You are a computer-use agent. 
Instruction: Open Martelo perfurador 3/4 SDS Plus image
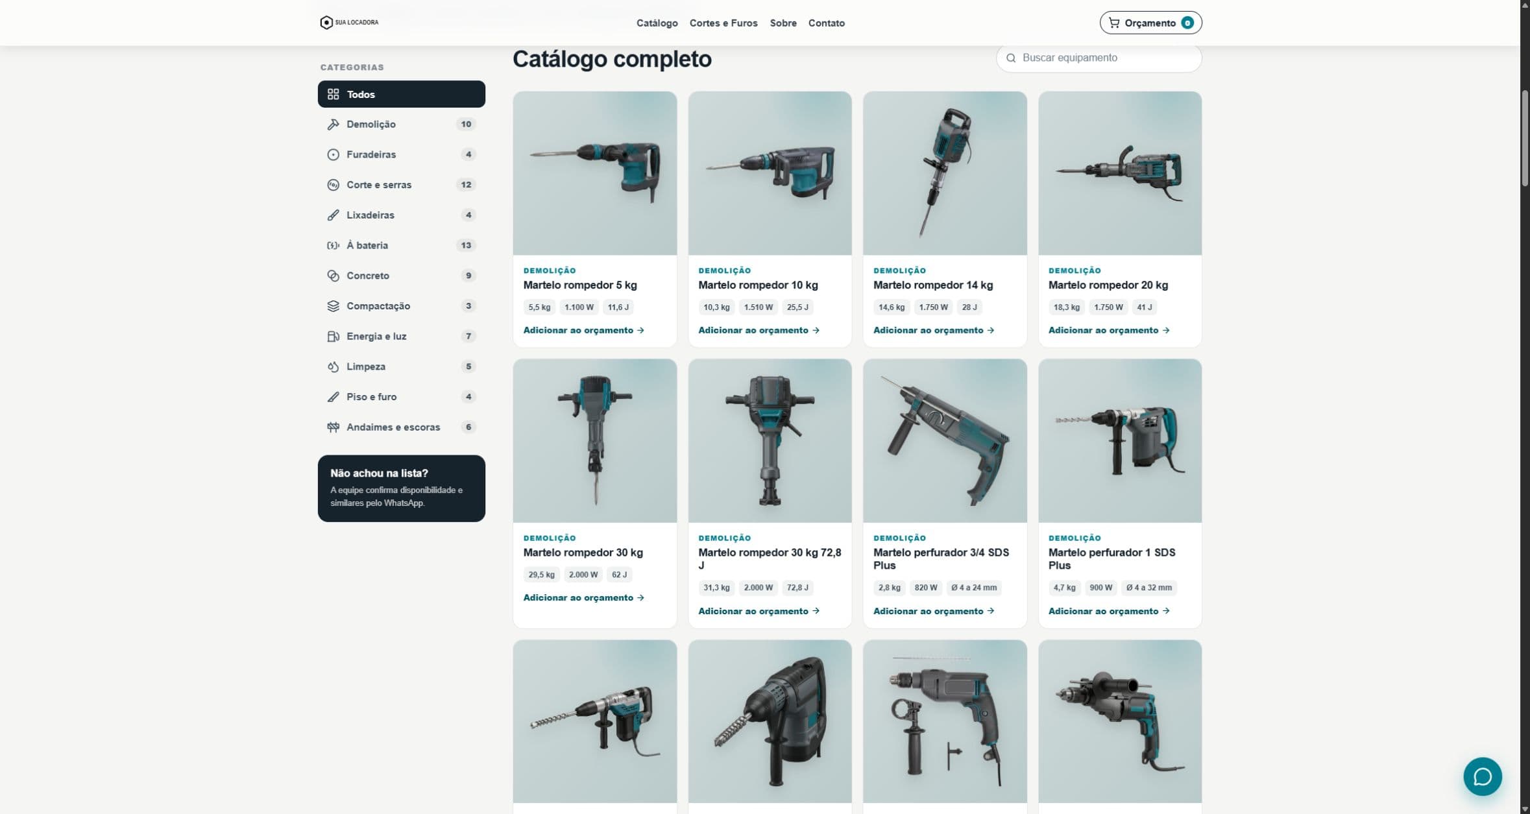945,441
